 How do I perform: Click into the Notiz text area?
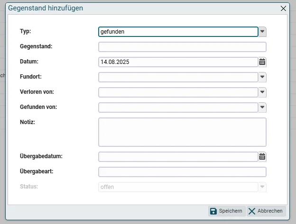tap(182, 132)
